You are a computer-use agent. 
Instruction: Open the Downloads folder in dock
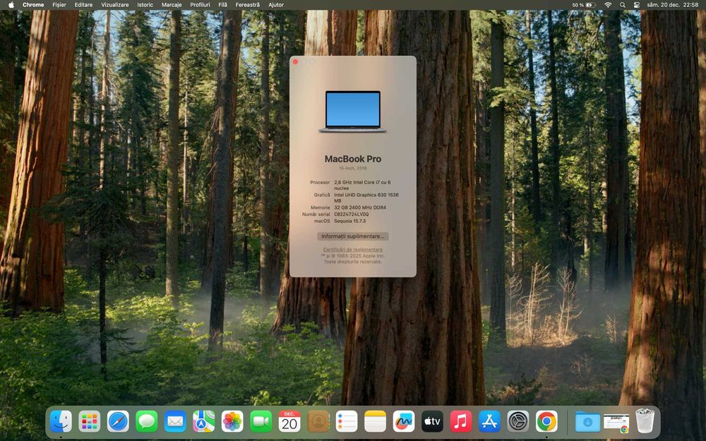coord(587,422)
